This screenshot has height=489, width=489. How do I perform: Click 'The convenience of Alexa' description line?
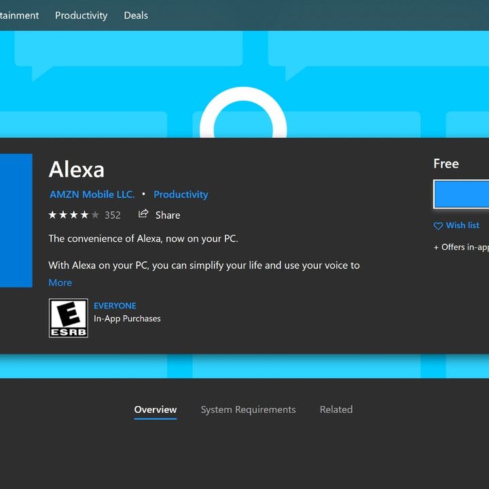143,238
